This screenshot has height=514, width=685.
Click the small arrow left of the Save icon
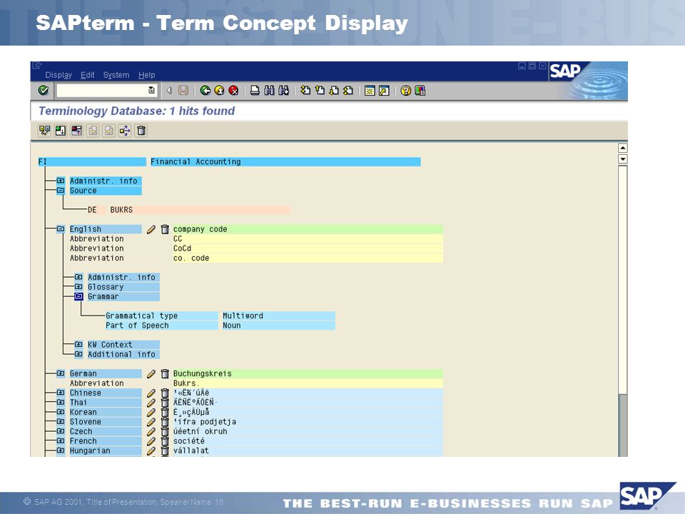[x=169, y=91]
